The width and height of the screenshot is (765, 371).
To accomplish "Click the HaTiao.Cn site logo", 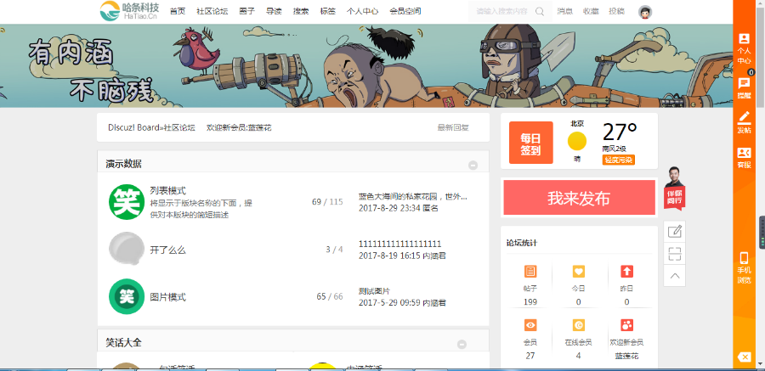I will 129,11.
